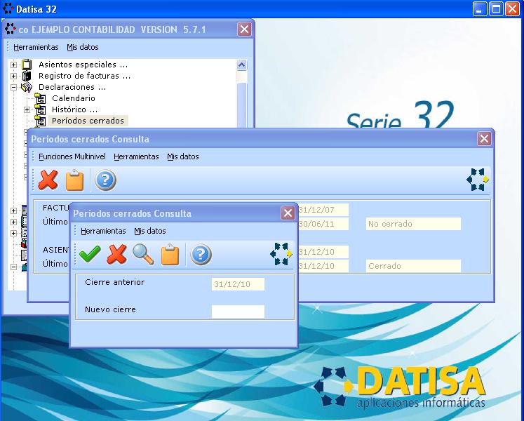Screen dimensions: 524x421
Task: Close the back Periodos cerrados Consulta window
Action: [484, 138]
